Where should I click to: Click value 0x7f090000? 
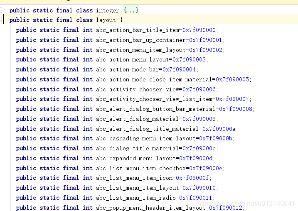click(x=199, y=30)
